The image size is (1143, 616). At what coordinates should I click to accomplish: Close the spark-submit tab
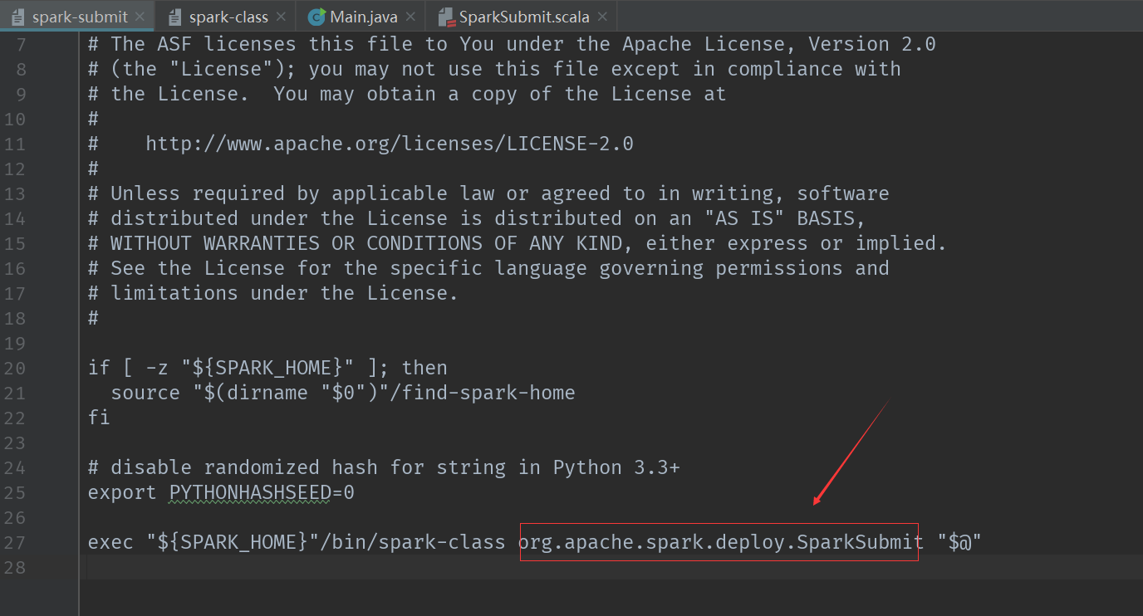[140, 17]
